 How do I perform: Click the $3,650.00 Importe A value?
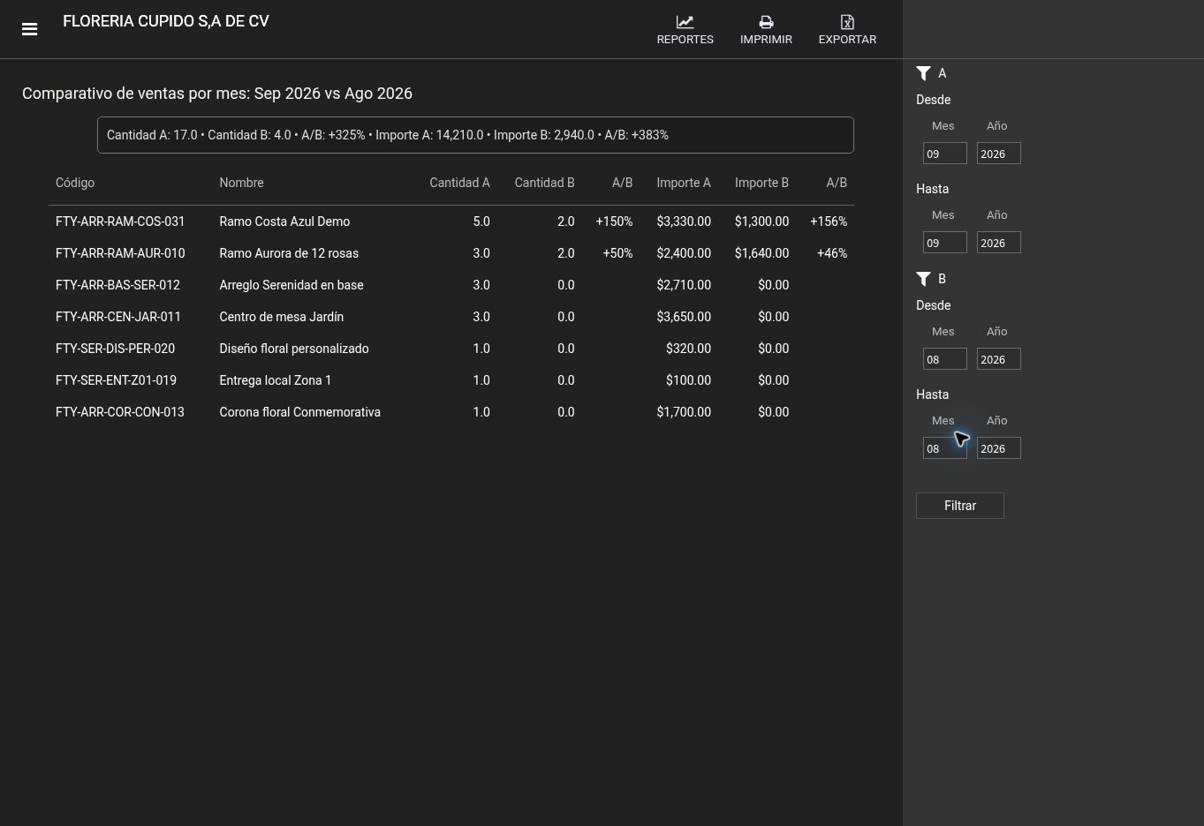684,317
